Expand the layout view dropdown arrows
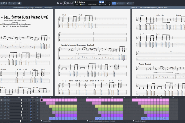185x123 pixels. (x=6, y=3)
